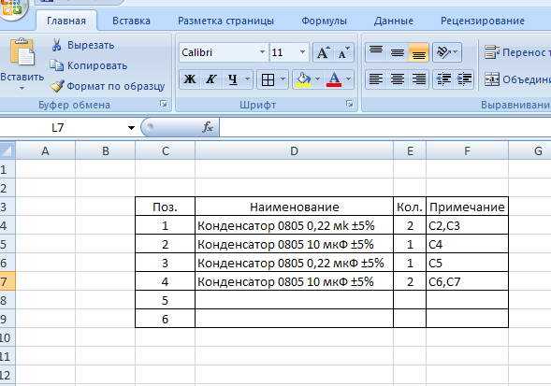Open the Вставить paste options arrow

[22, 88]
